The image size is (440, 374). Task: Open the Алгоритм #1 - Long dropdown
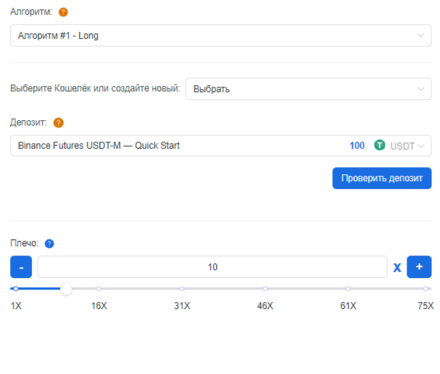point(221,36)
